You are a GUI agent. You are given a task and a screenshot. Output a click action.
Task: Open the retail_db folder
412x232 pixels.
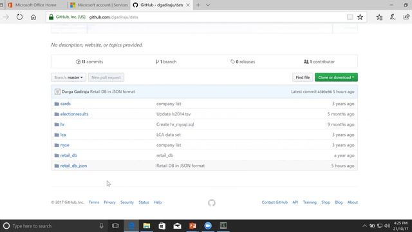coord(69,155)
